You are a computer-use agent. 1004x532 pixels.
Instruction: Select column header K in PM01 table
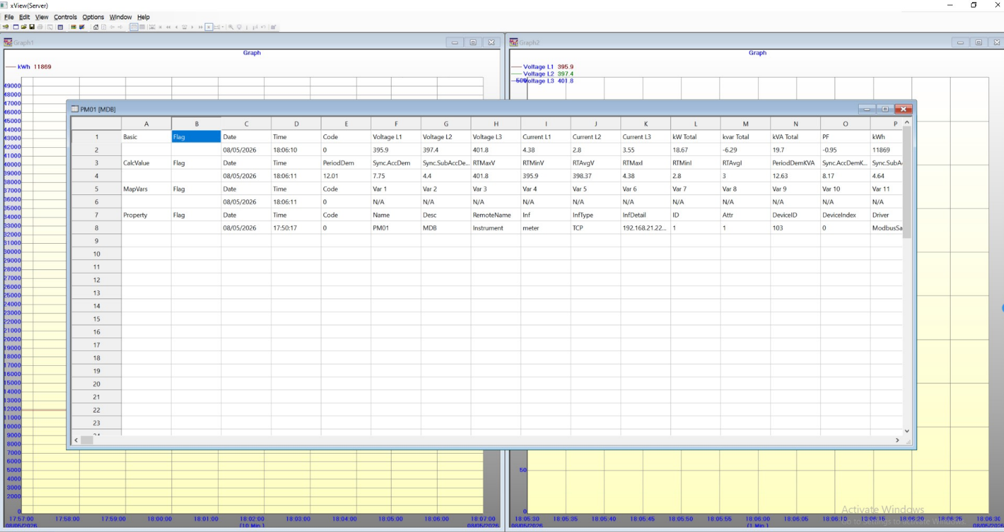coord(646,124)
